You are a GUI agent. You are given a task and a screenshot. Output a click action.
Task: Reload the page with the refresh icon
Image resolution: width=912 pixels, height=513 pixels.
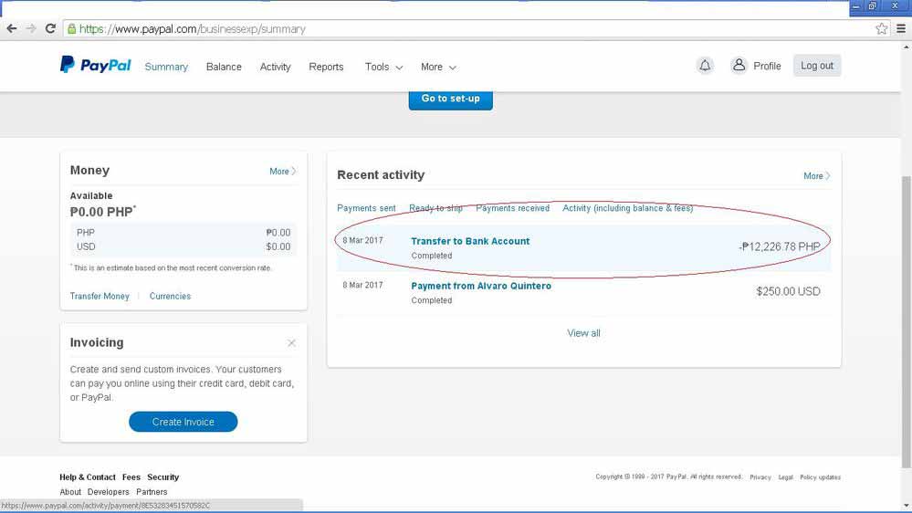click(x=50, y=28)
